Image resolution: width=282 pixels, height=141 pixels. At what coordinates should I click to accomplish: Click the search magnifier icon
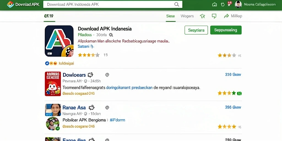pyautogui.click(x=177, y=4)
